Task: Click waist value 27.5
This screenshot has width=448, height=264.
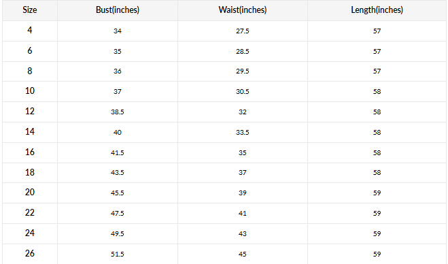Action: [243, 31]
